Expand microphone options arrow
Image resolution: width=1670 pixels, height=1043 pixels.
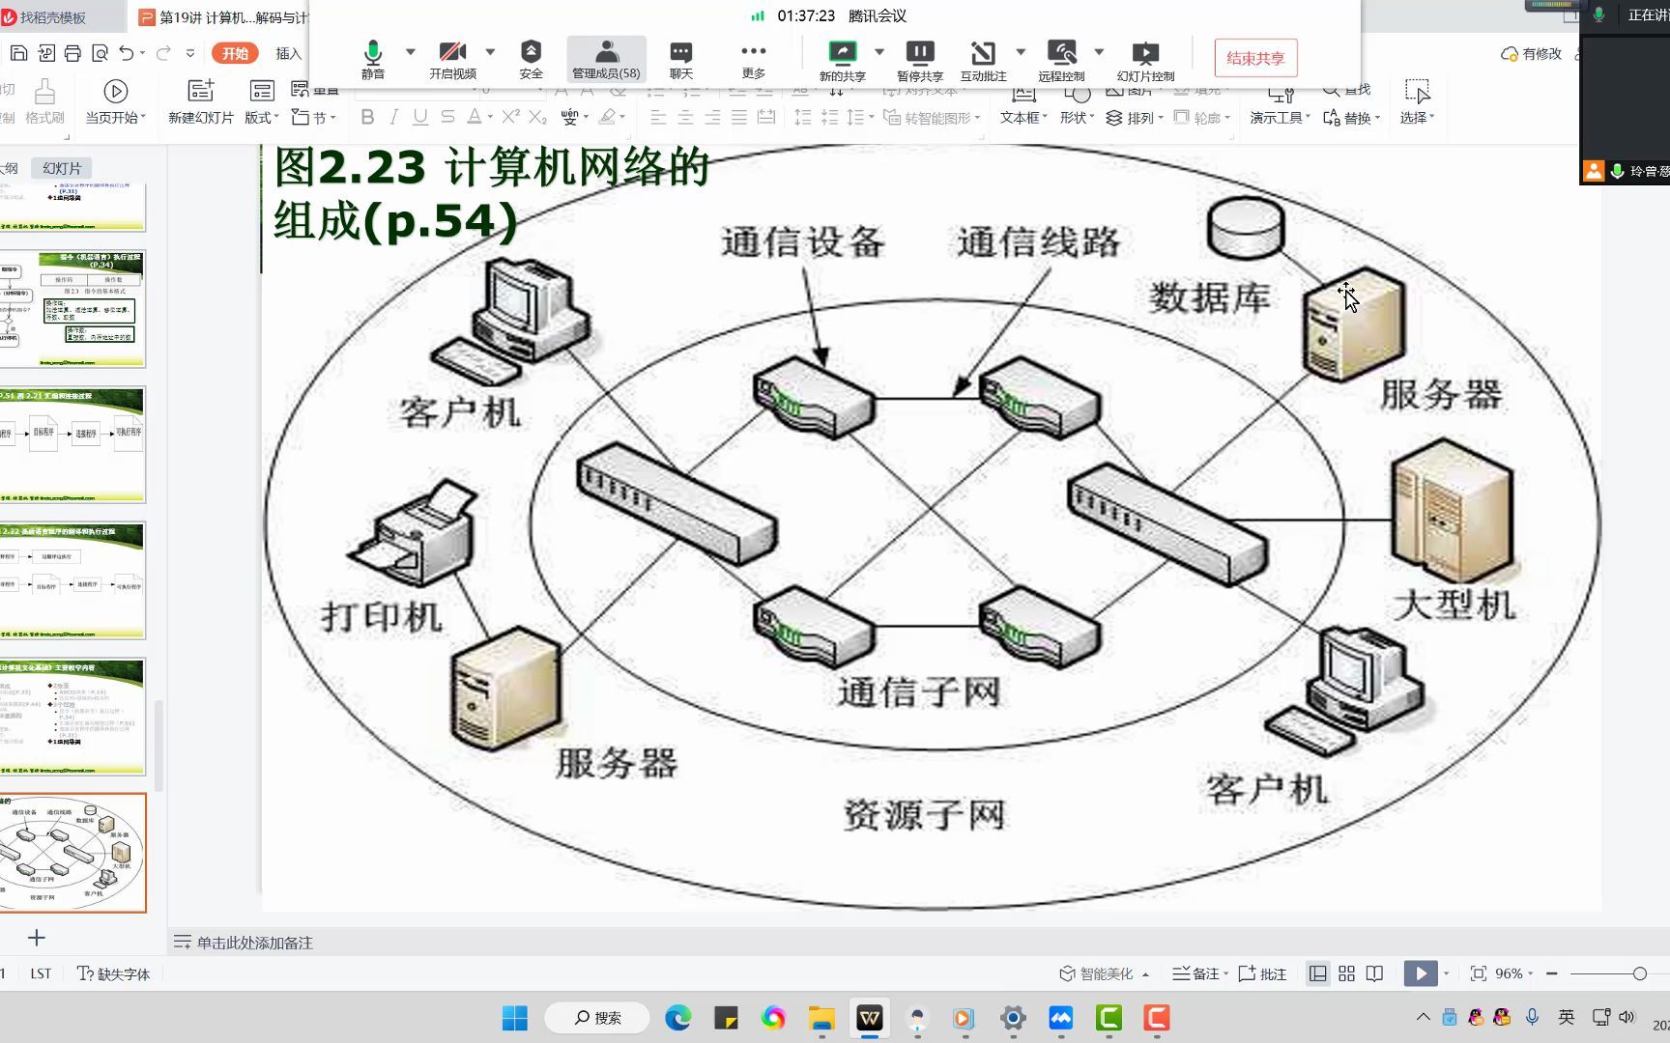(411, 51)
